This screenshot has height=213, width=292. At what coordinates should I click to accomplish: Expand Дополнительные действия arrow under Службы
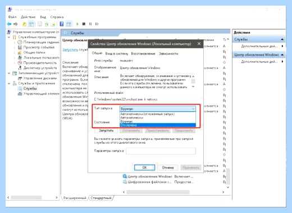point(282,46)
